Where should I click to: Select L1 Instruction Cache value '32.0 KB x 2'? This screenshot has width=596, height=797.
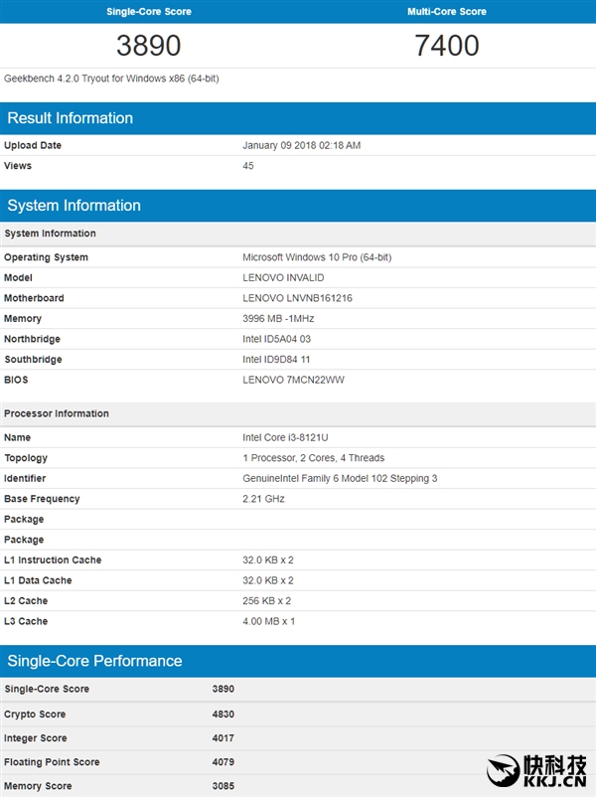click(x=268, y=560)
